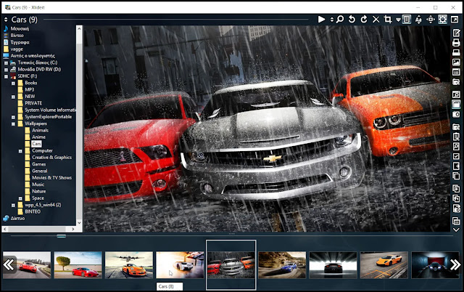Click the window layout sidebar icon
464x292 pixels.
pyautogui.click(x=456, y=72)
